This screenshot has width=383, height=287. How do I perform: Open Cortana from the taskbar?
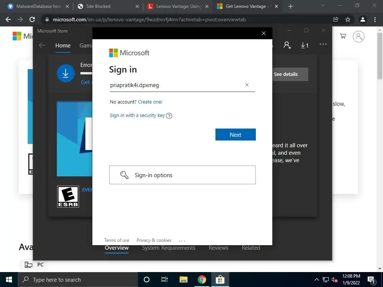click(147, 280)
